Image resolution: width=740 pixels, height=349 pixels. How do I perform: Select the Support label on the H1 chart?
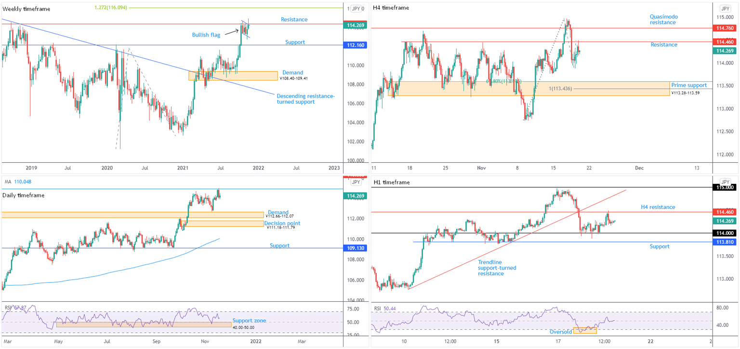(660, 246)
